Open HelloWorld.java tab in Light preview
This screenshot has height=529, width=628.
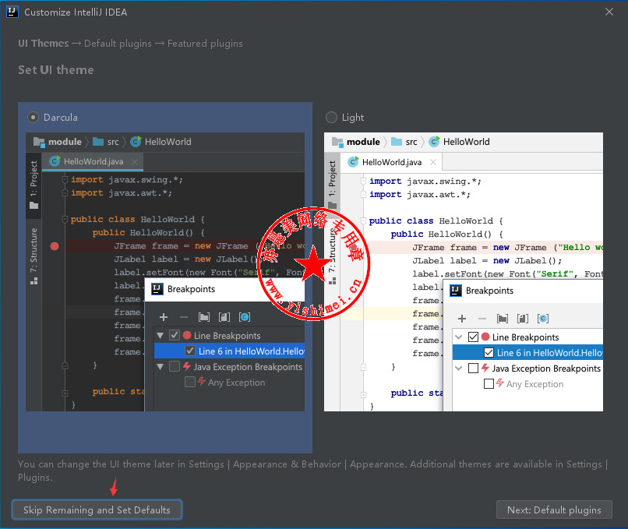pyautogui.click(x=391, y=162)
